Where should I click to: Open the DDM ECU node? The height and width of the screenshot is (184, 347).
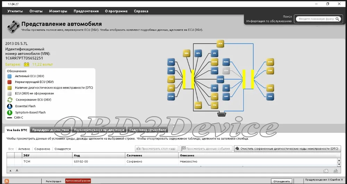tap(270, 62)
